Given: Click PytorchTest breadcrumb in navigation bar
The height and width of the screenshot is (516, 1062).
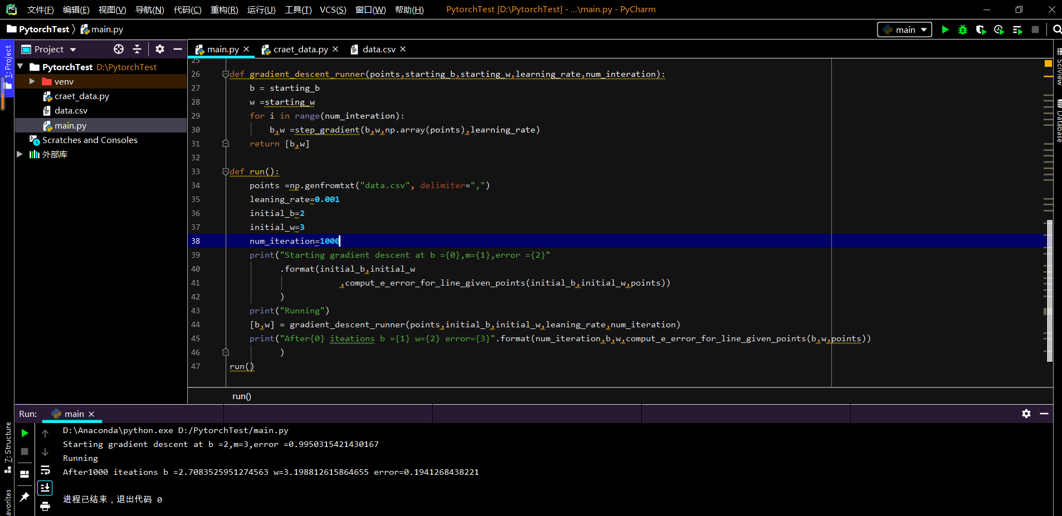Looking at the screenshot, I should [38, 29].
